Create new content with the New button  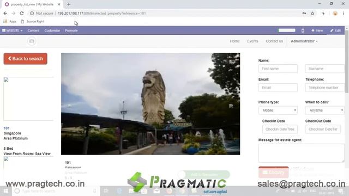pos(317,30)
